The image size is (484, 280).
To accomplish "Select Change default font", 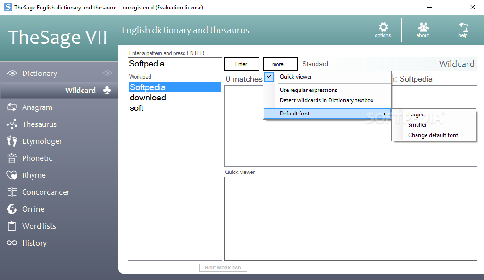I will (434, 135).
